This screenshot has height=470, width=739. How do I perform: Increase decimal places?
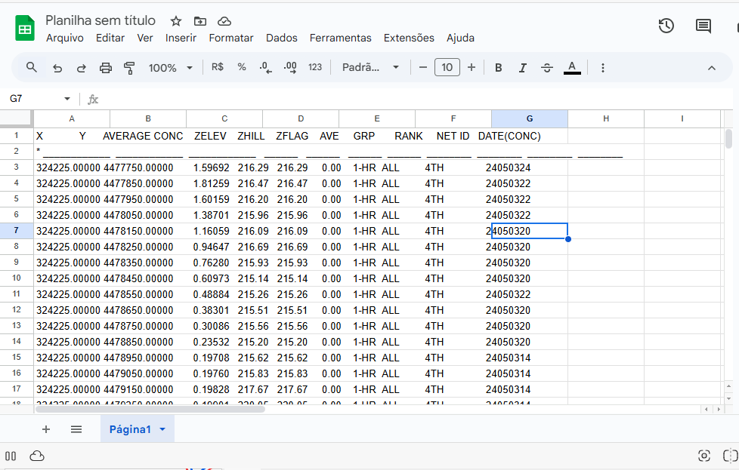(290, 68)
